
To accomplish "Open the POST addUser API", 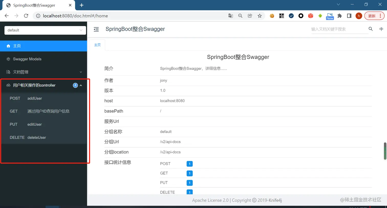I will coord(44,98).
